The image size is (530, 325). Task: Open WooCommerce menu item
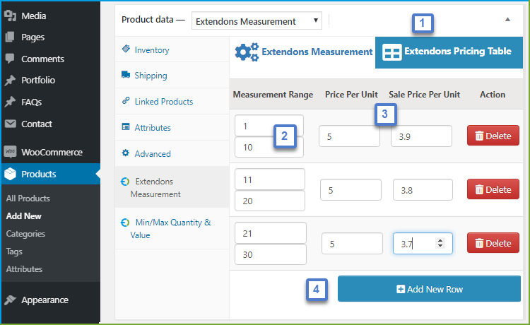click(x=52, y=152)
